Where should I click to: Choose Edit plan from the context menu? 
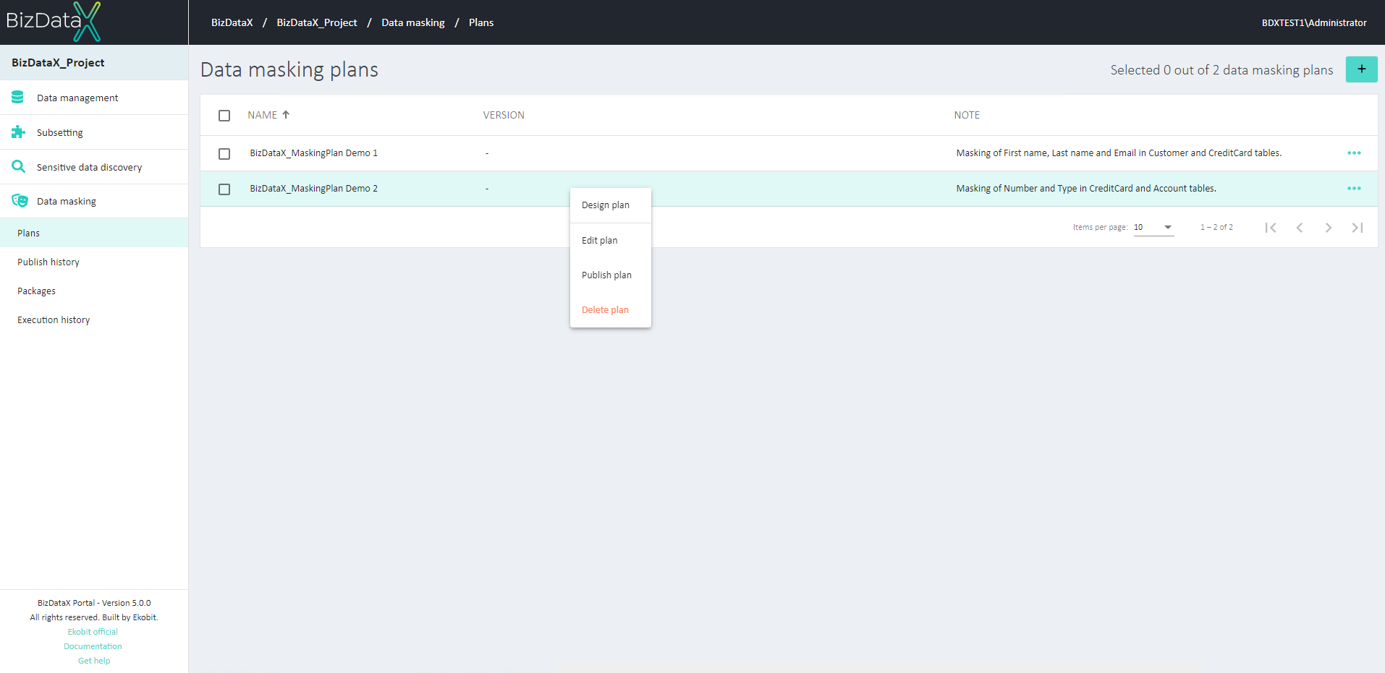(610, 241)
